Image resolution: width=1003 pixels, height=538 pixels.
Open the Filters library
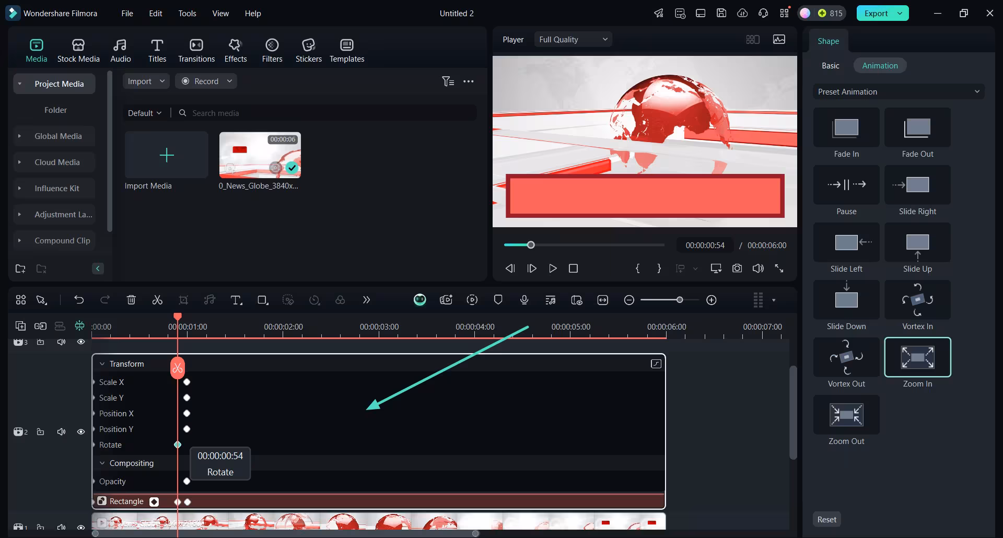tap(272, 51)
